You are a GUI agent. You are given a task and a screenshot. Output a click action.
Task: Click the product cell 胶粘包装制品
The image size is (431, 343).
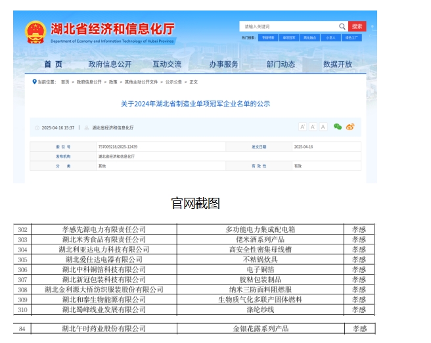(x=260, y=279)
